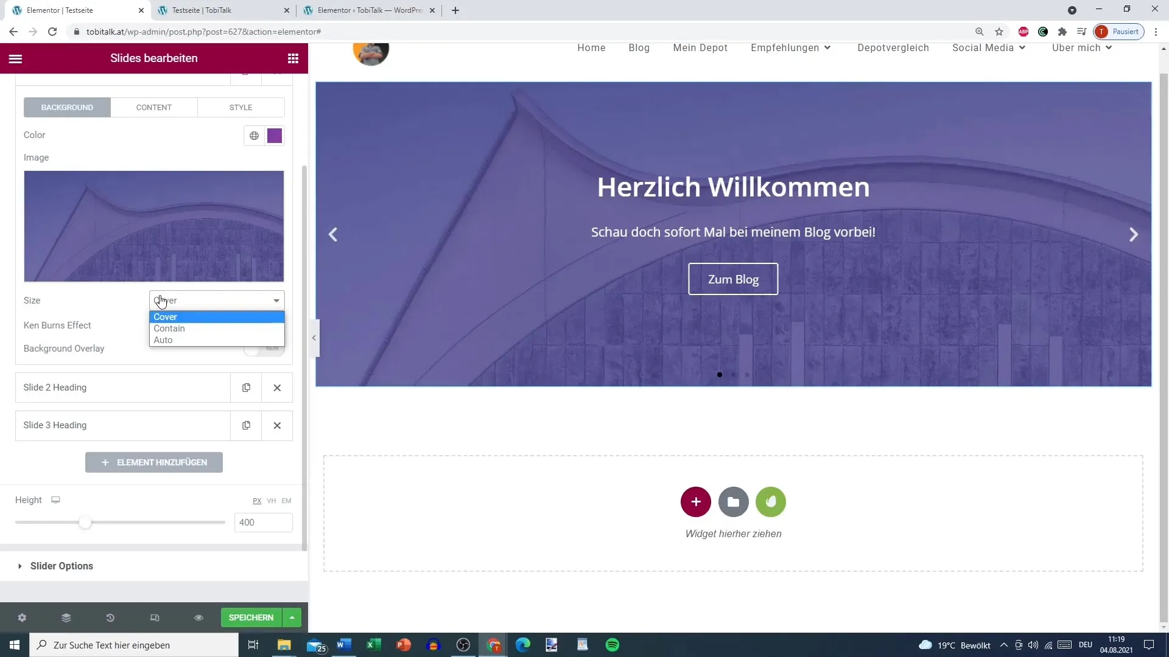
Task: Reload the browser page
Action: pyautogui.click(x=52, y=32)
